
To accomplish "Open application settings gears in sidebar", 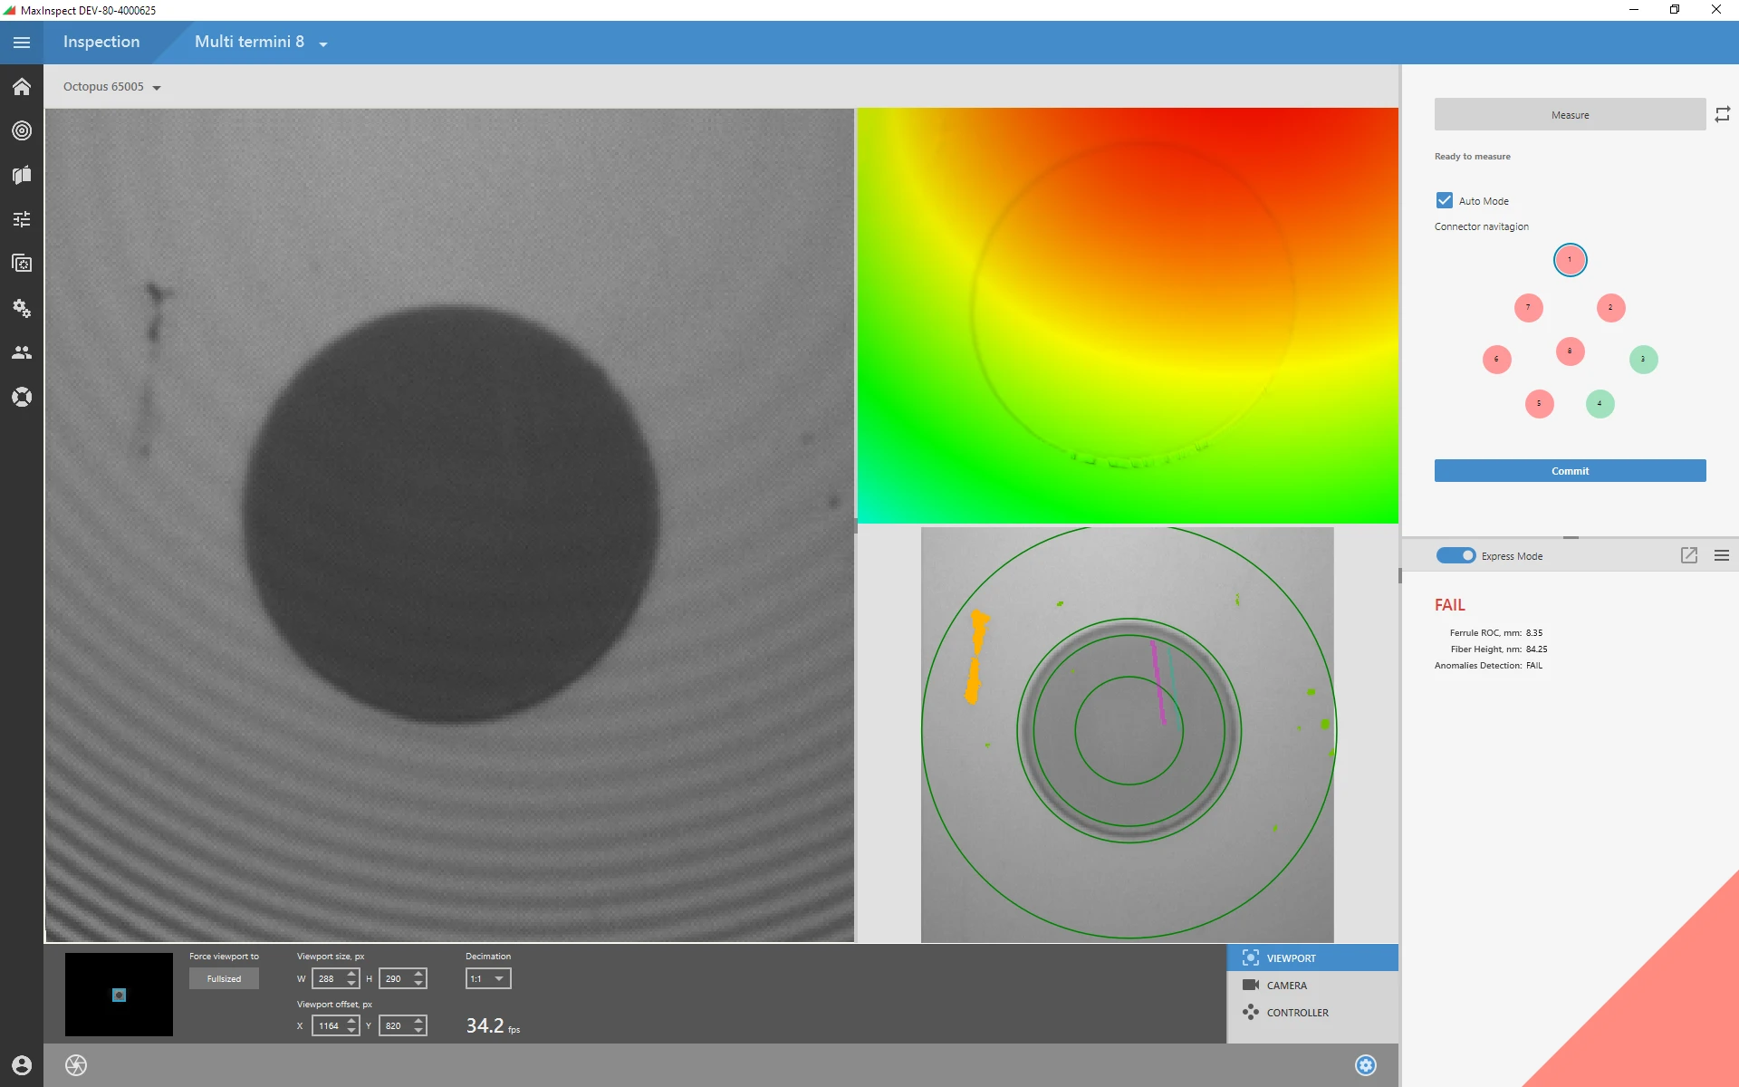I will click(x=21, y=308).
